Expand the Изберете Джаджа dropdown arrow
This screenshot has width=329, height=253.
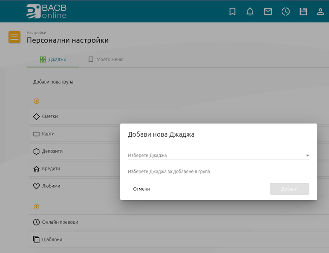coord(307,155)
